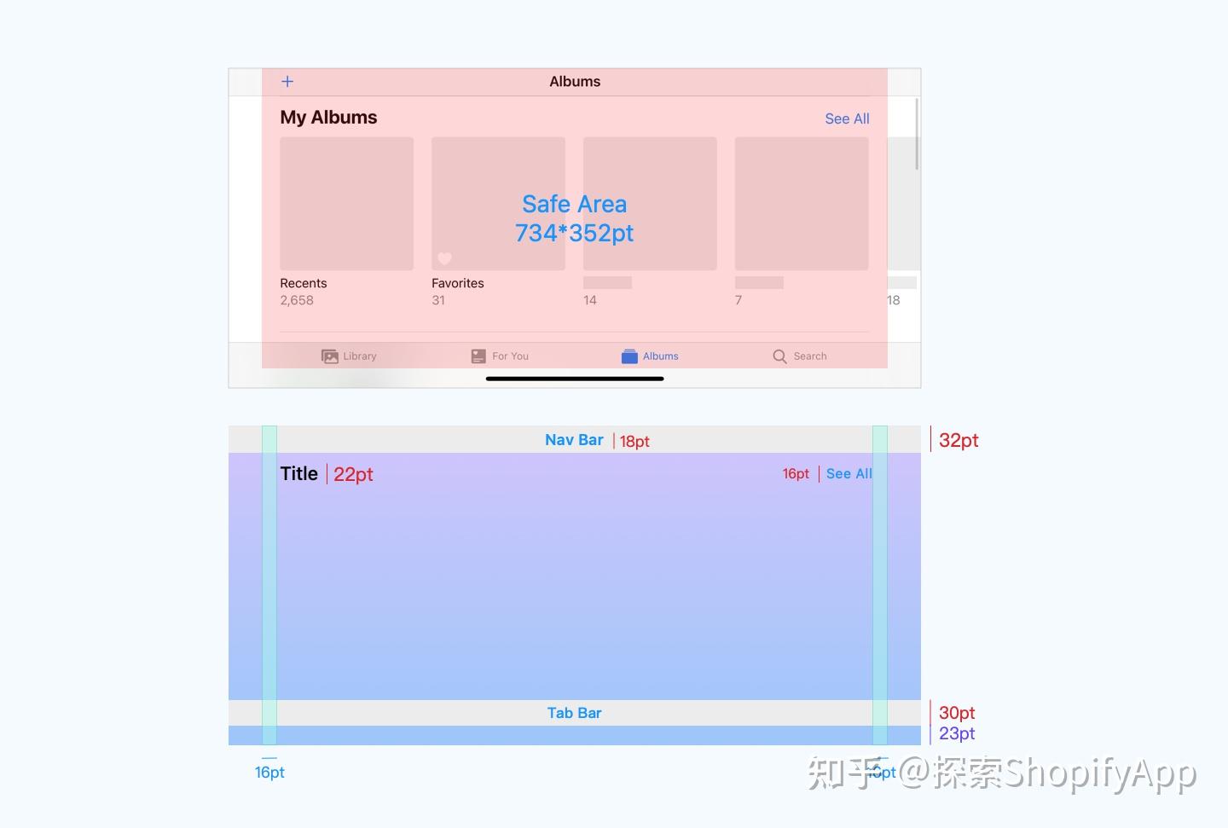Viewport: 1228px width, 828px height.
Task: Click the Tab Bar label in diagram
Action: (574, 713)
